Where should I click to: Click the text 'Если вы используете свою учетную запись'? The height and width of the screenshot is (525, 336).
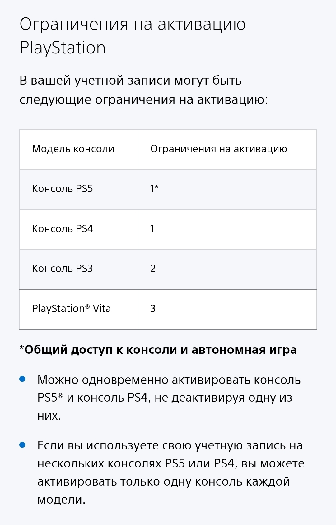coord(170,446)
